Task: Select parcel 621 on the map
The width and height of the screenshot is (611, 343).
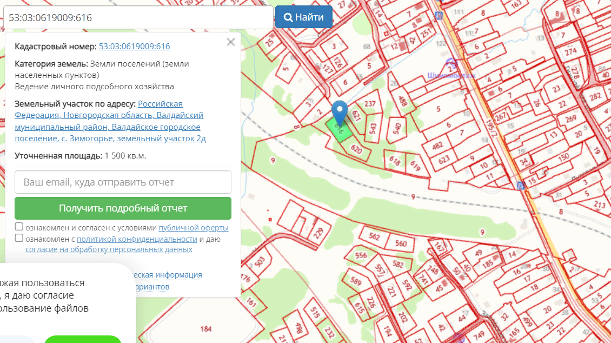Action: (356, 116)
